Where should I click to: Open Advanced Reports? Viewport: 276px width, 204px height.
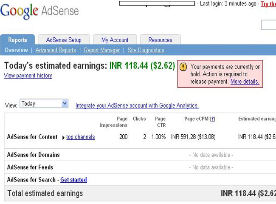point(56,50)
